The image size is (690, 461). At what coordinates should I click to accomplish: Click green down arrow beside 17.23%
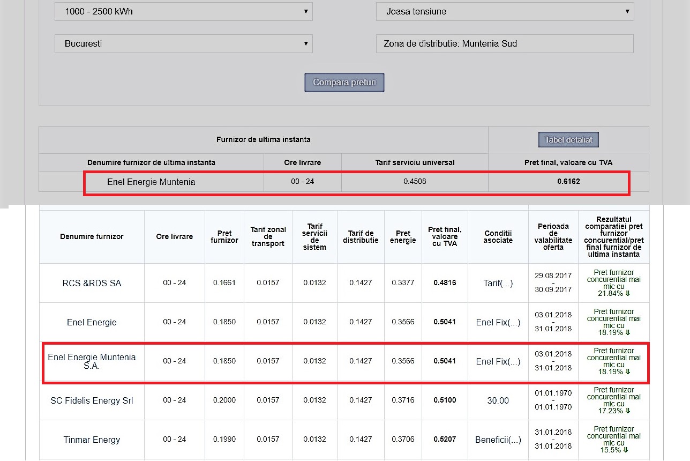coord(627,411)
